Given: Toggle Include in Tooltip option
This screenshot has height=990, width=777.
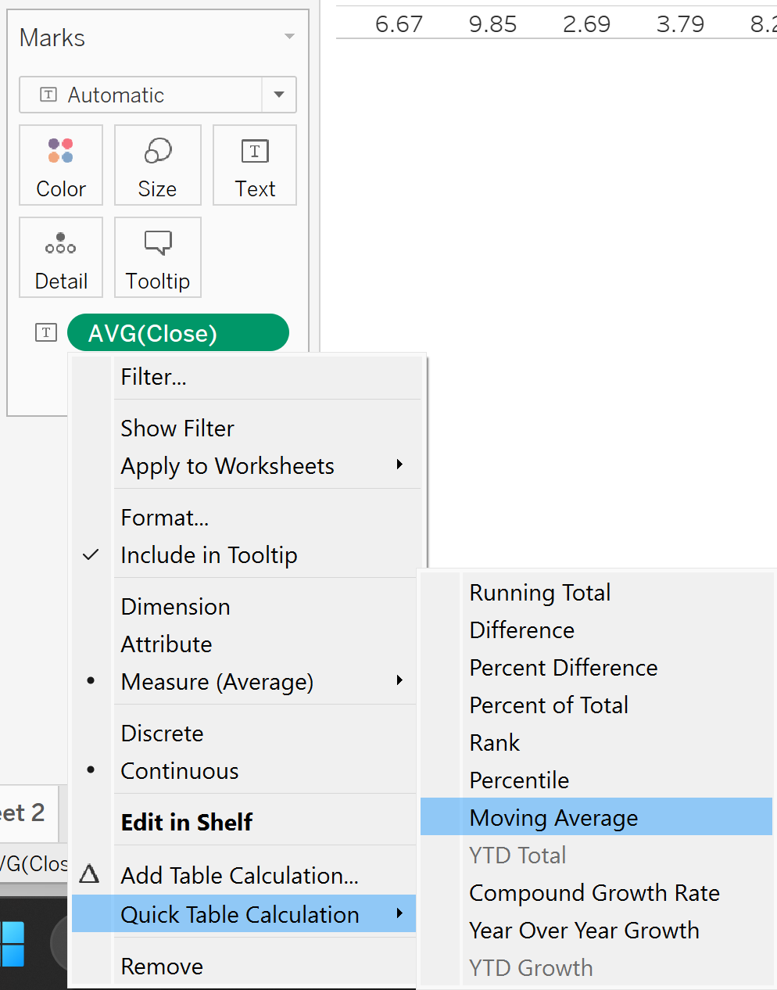Looking at the screenshot, I should [209, 555].
